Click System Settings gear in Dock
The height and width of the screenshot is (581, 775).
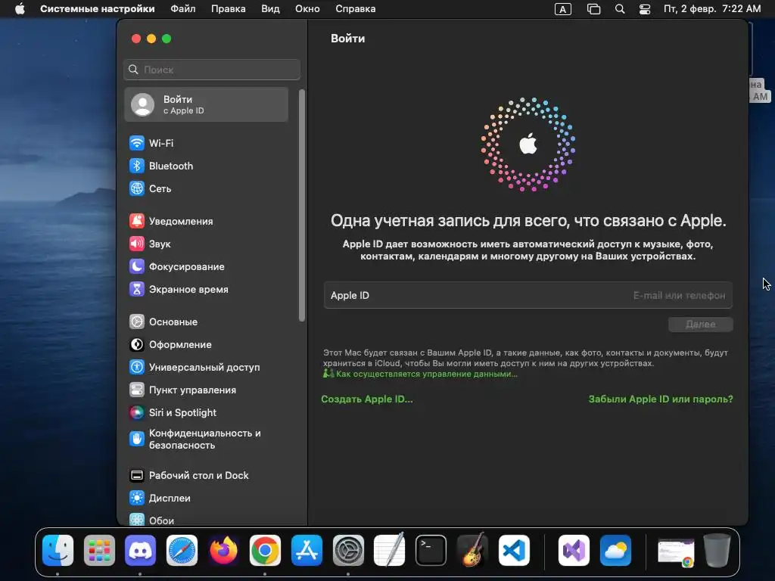(348, 551)
